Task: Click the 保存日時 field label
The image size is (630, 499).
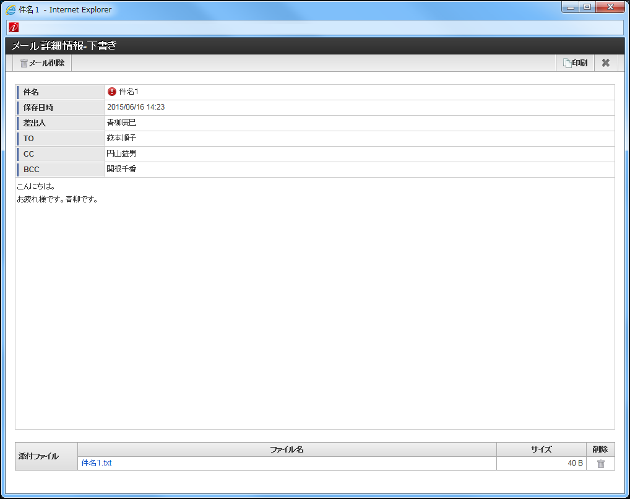Action: tap(38, 107)
